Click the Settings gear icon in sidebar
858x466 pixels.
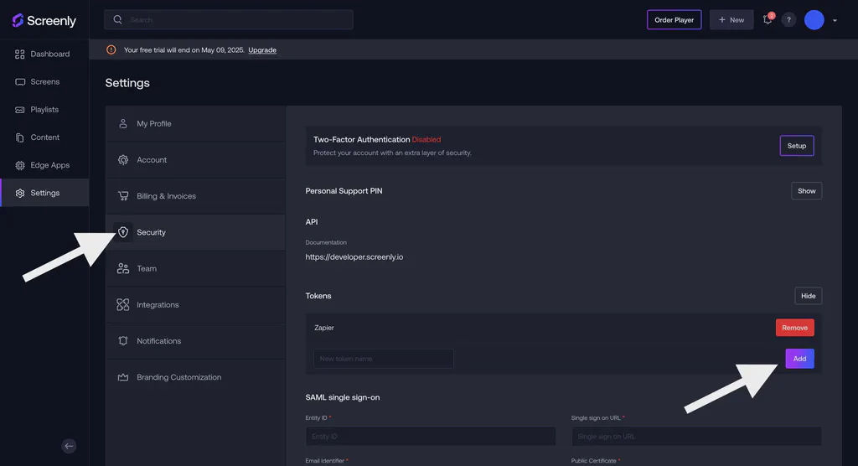pos(20,193)
